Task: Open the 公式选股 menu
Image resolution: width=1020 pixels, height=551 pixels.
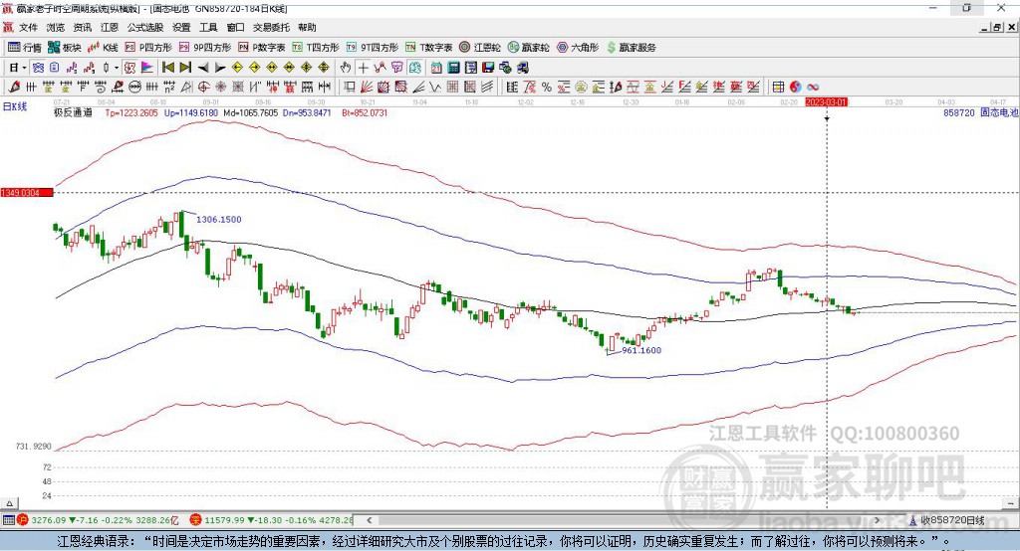Action: [x=145, y=27]
